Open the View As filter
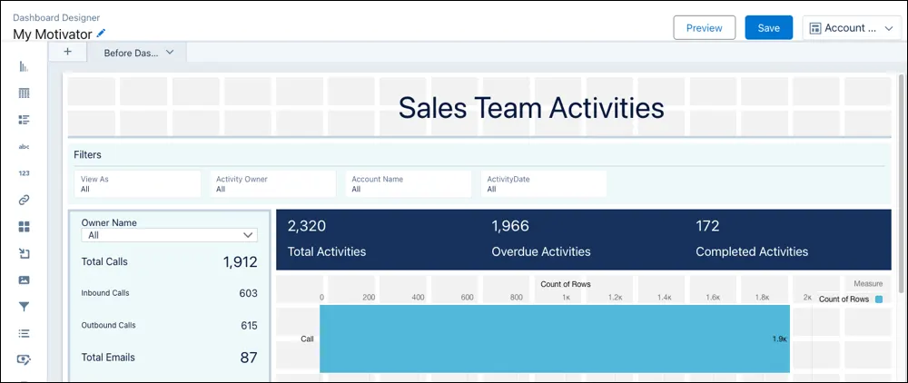 tap(137, 184)
